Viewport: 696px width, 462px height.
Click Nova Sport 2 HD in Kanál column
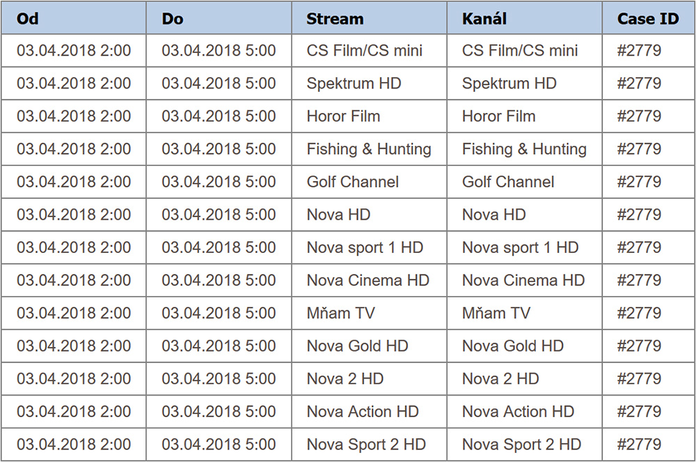click(x=521, y=445)
